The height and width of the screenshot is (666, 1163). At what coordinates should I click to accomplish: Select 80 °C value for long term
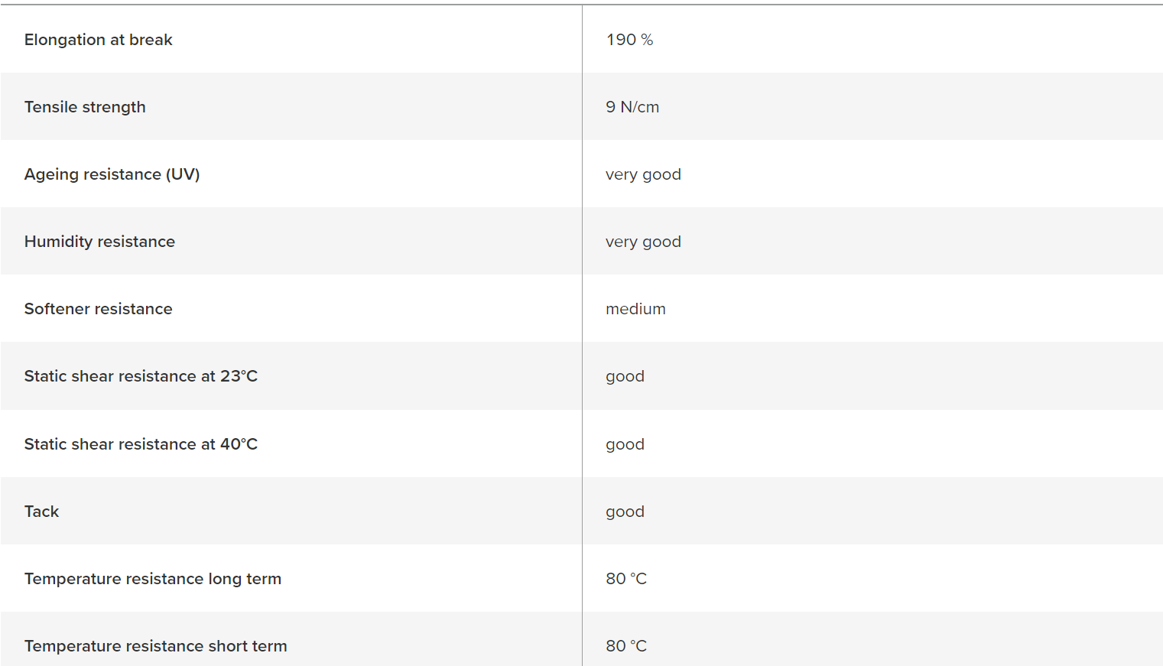(x=626, y=579)
